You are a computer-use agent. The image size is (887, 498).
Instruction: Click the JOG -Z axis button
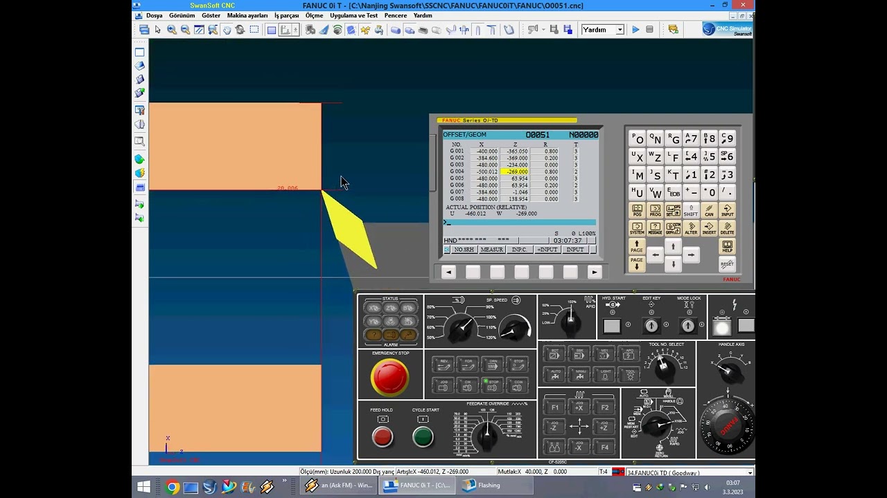tap(554, 427)
